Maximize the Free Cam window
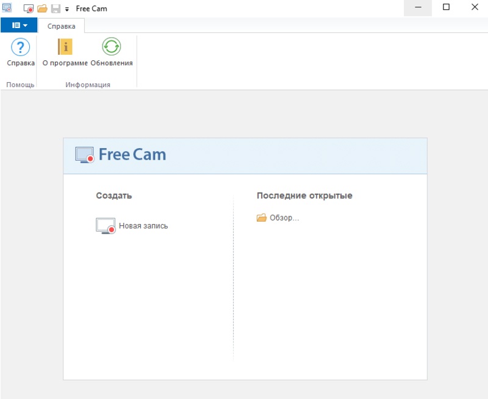 tap(446, 7)
